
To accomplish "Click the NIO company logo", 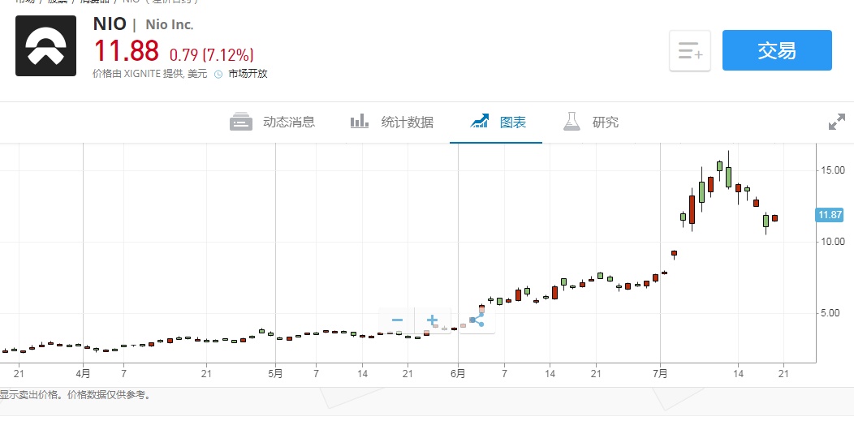I will [x=46, y=45].
